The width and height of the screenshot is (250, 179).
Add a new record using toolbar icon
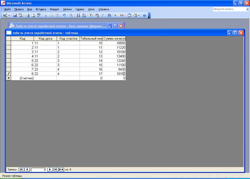pyautogui.click(x=117, y=15)
